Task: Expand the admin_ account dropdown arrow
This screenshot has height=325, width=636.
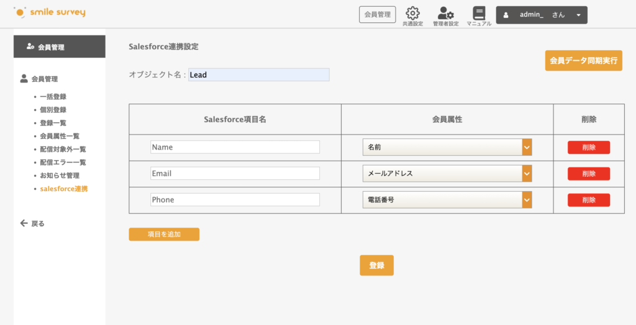Action: pyautogui.click(x=578, y=15)
